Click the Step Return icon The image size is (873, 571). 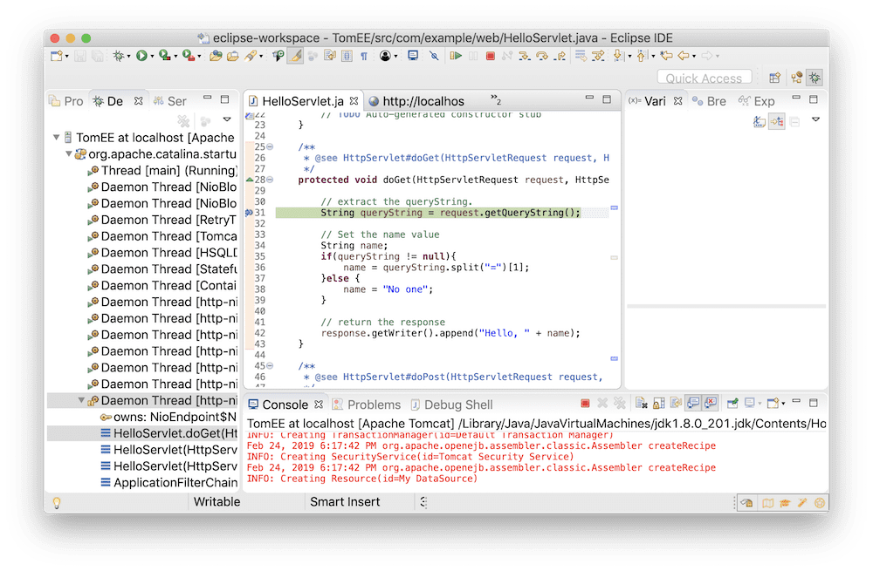click(560, 56)
